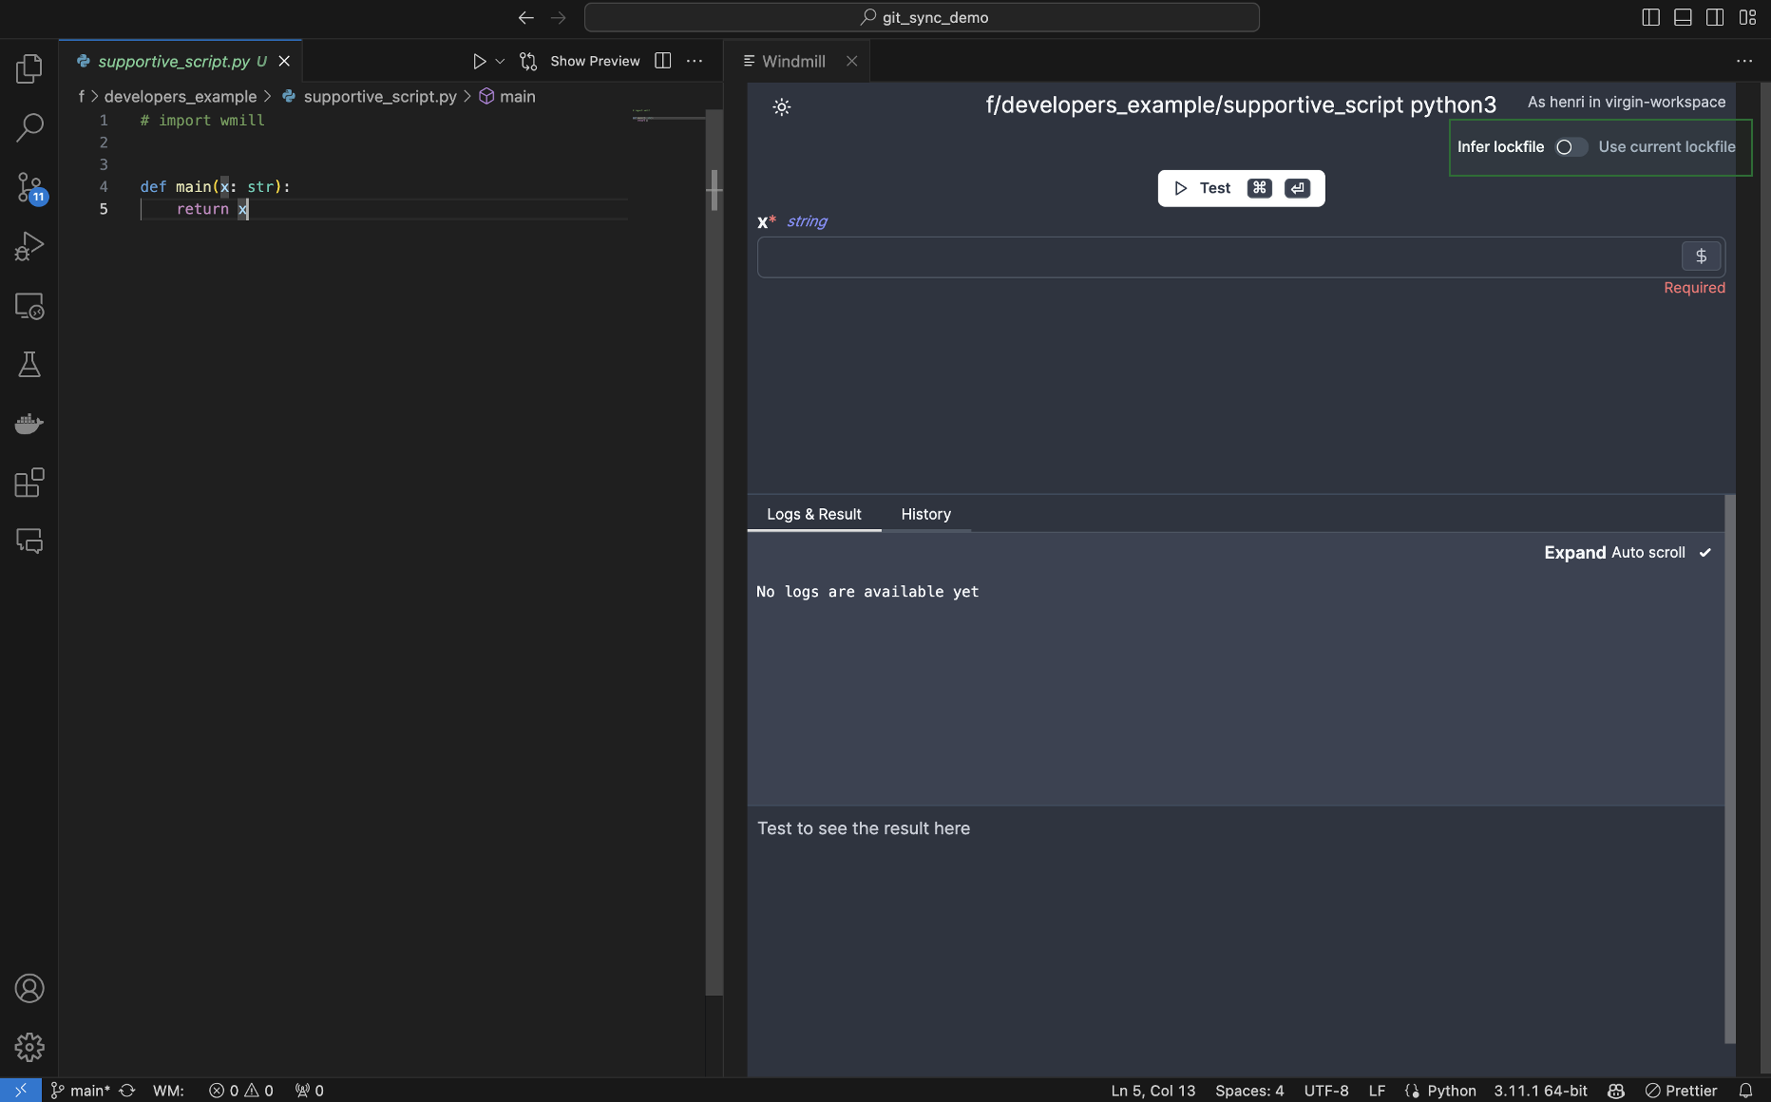Open the Testing flask view
The height and width of the screenshot is (1102, 1771).
pyautogui.click(x=29, y=364)
